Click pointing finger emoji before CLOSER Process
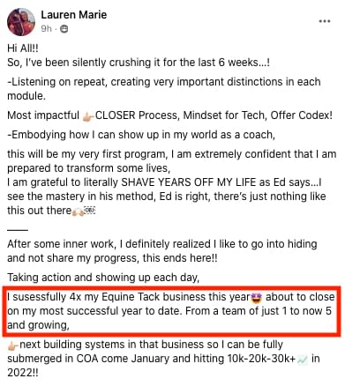Image resolution: width=345 pixels, height=386 pixels. pos(88,116)
